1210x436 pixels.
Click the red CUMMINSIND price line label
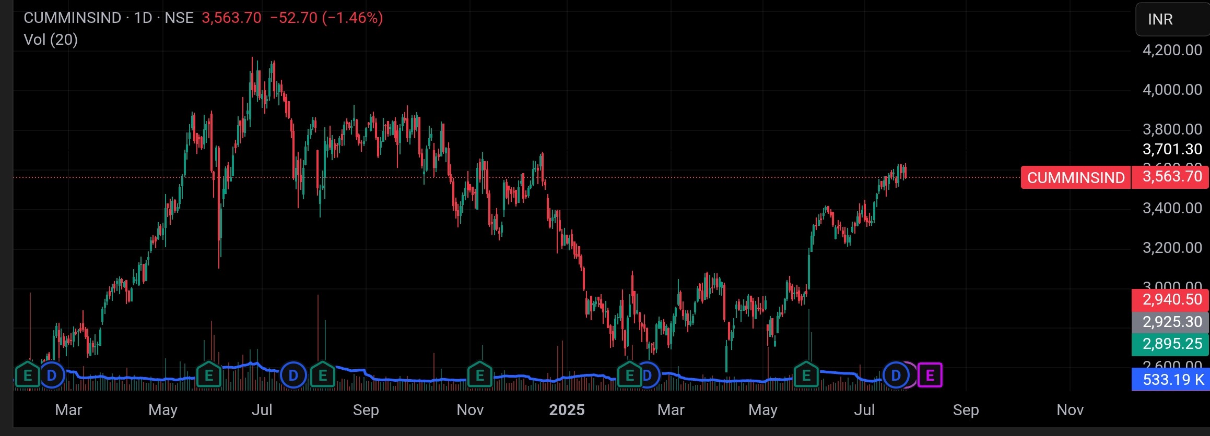1076,178
